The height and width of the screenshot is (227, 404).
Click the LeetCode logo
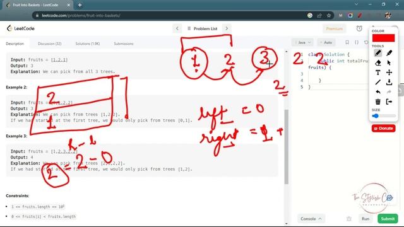(x=21, y=28)
